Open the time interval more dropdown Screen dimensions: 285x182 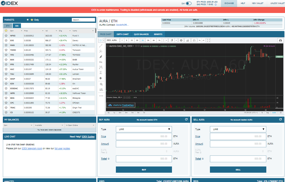pos(166,40)
